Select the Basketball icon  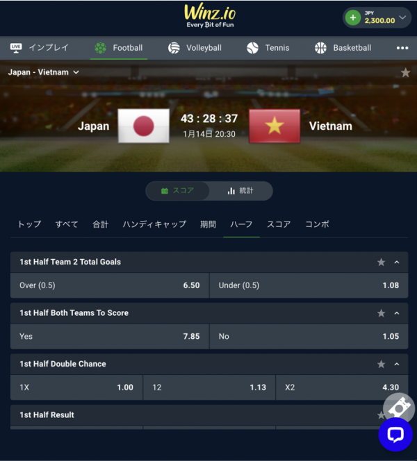point(320,48)
